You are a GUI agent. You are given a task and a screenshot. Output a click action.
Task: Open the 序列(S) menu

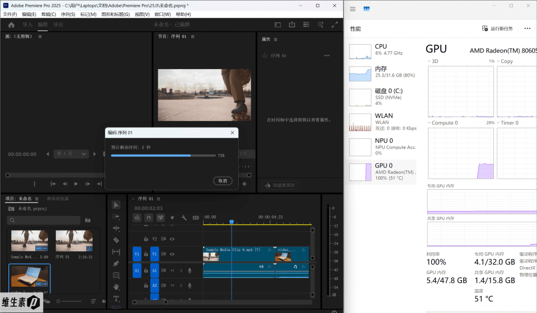pos(68,15)
